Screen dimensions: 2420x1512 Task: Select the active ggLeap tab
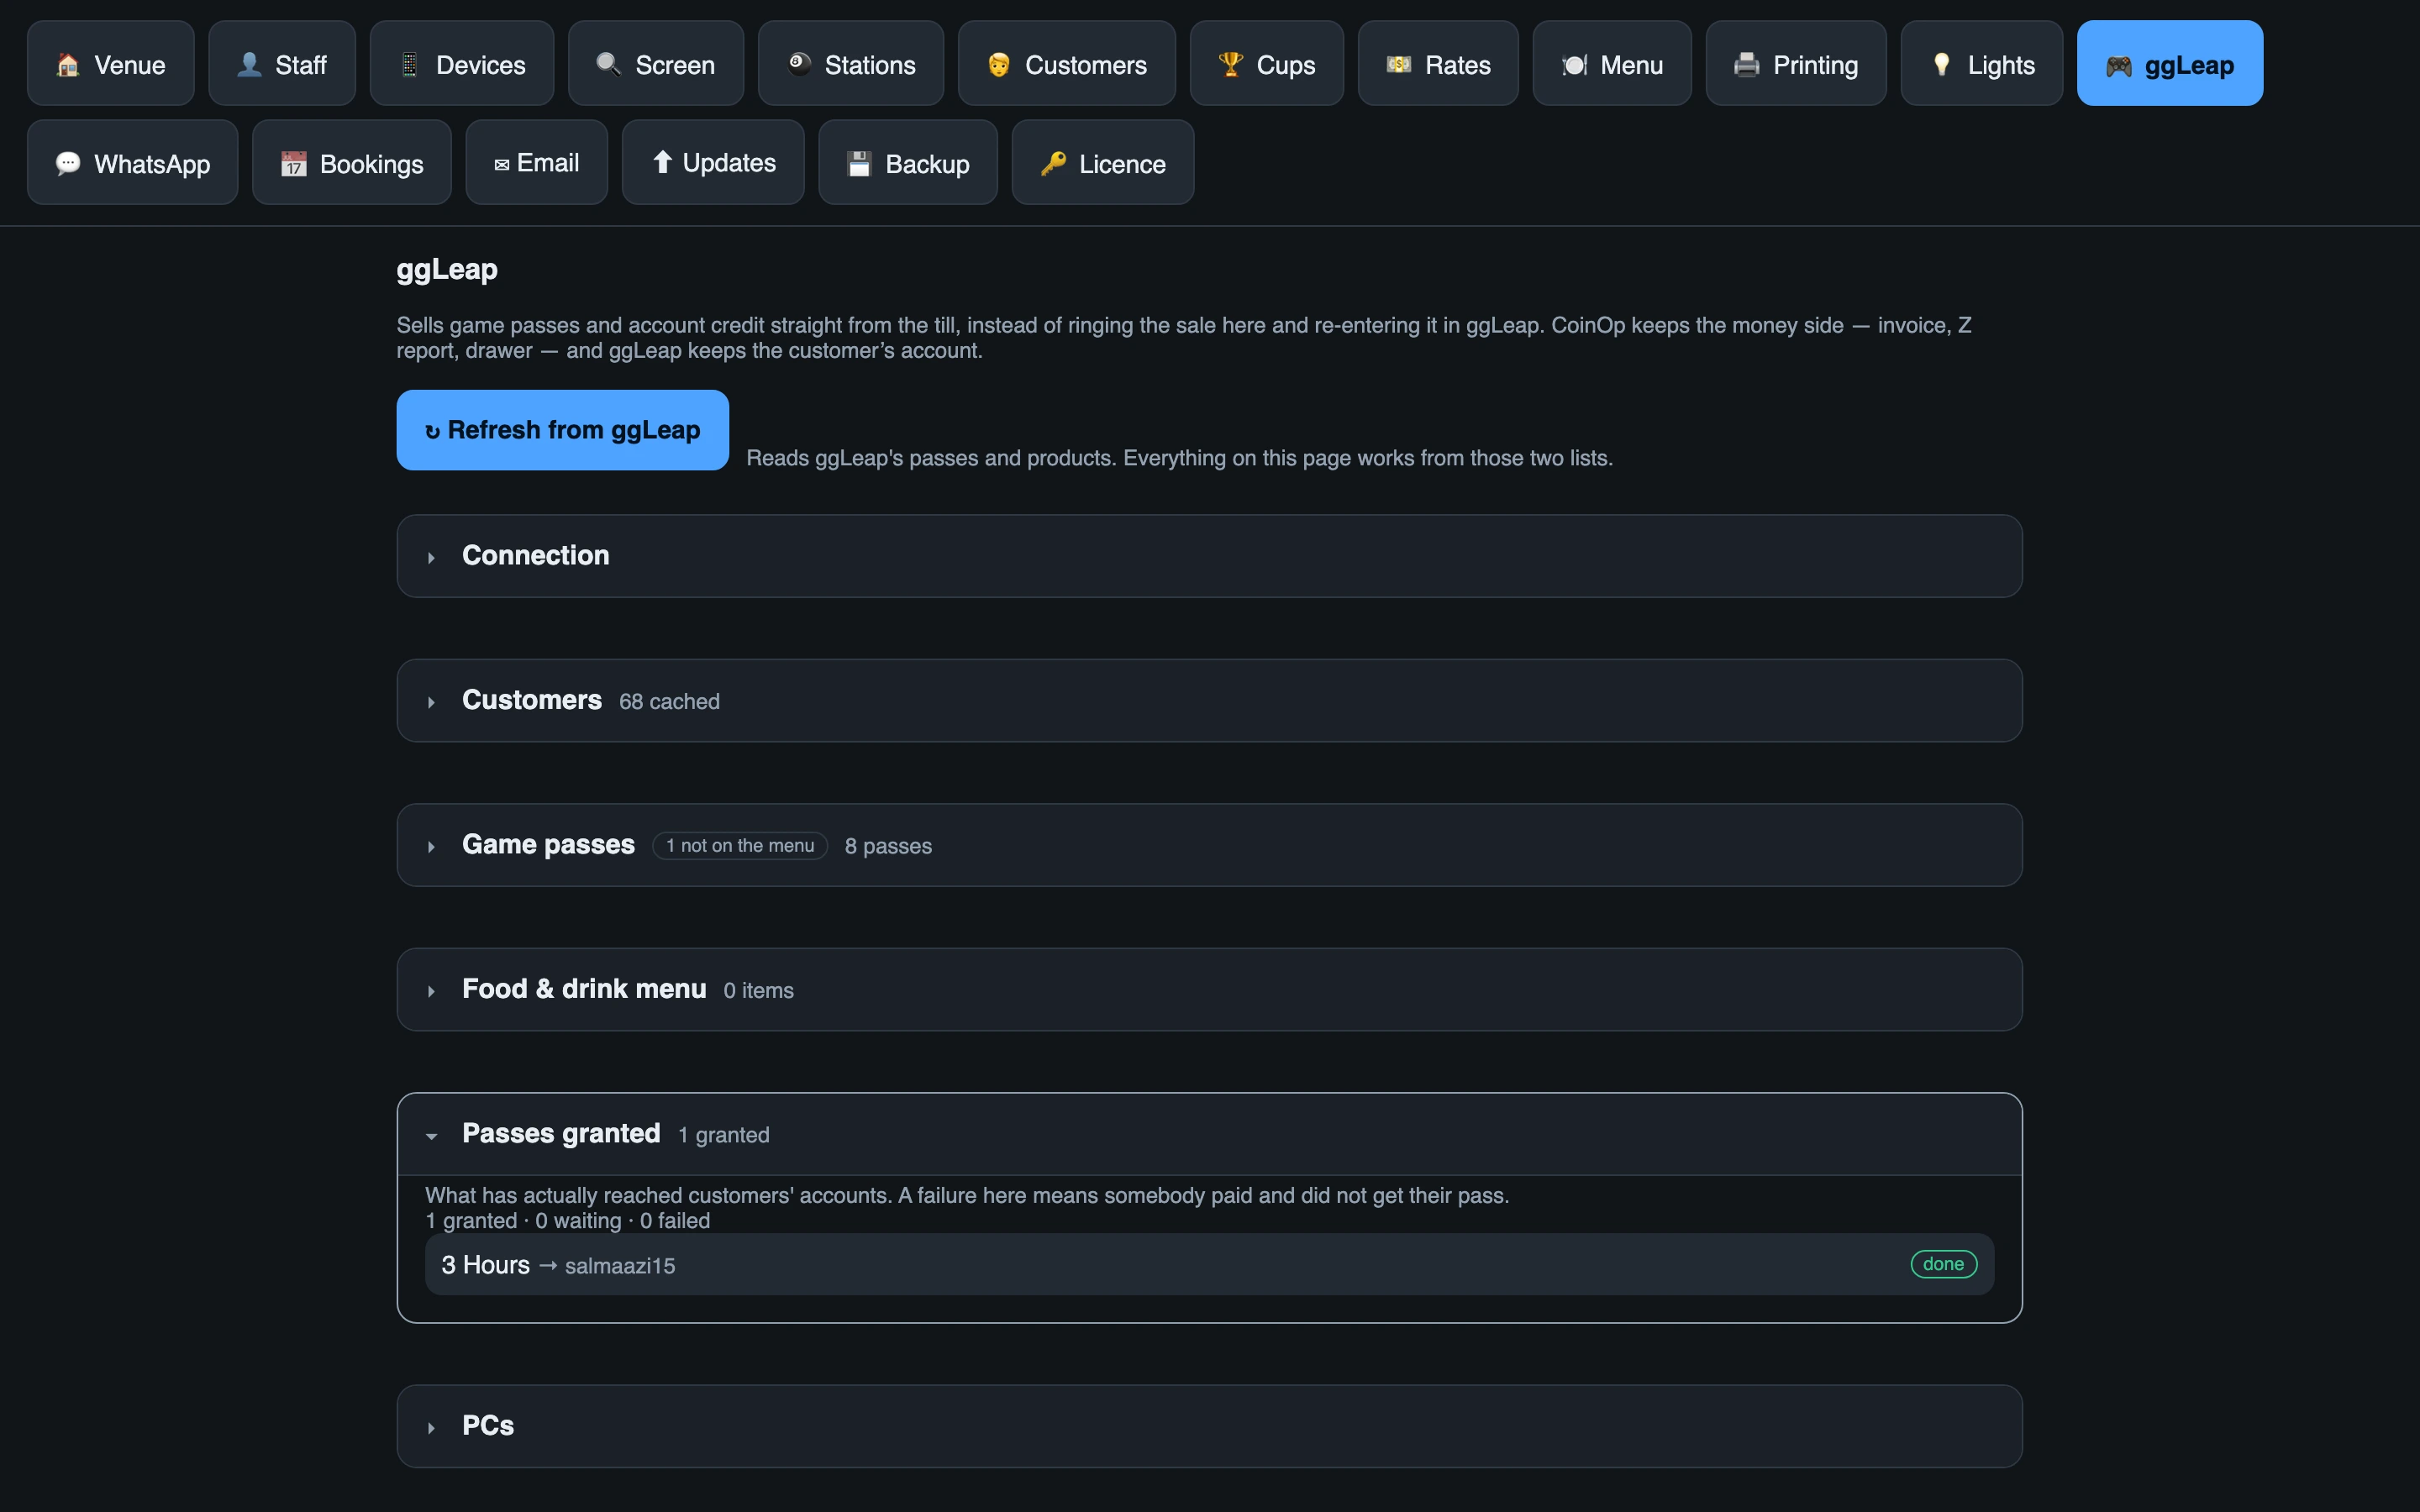(2169, 63)
